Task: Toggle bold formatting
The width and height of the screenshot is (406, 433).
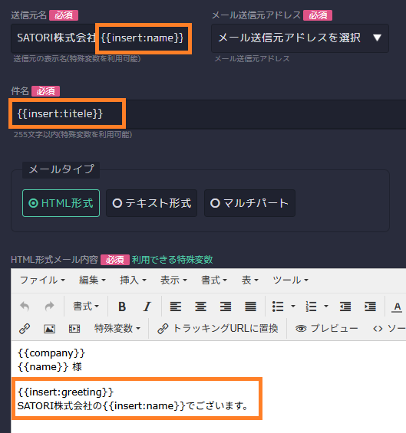Action: pos(122,307)
